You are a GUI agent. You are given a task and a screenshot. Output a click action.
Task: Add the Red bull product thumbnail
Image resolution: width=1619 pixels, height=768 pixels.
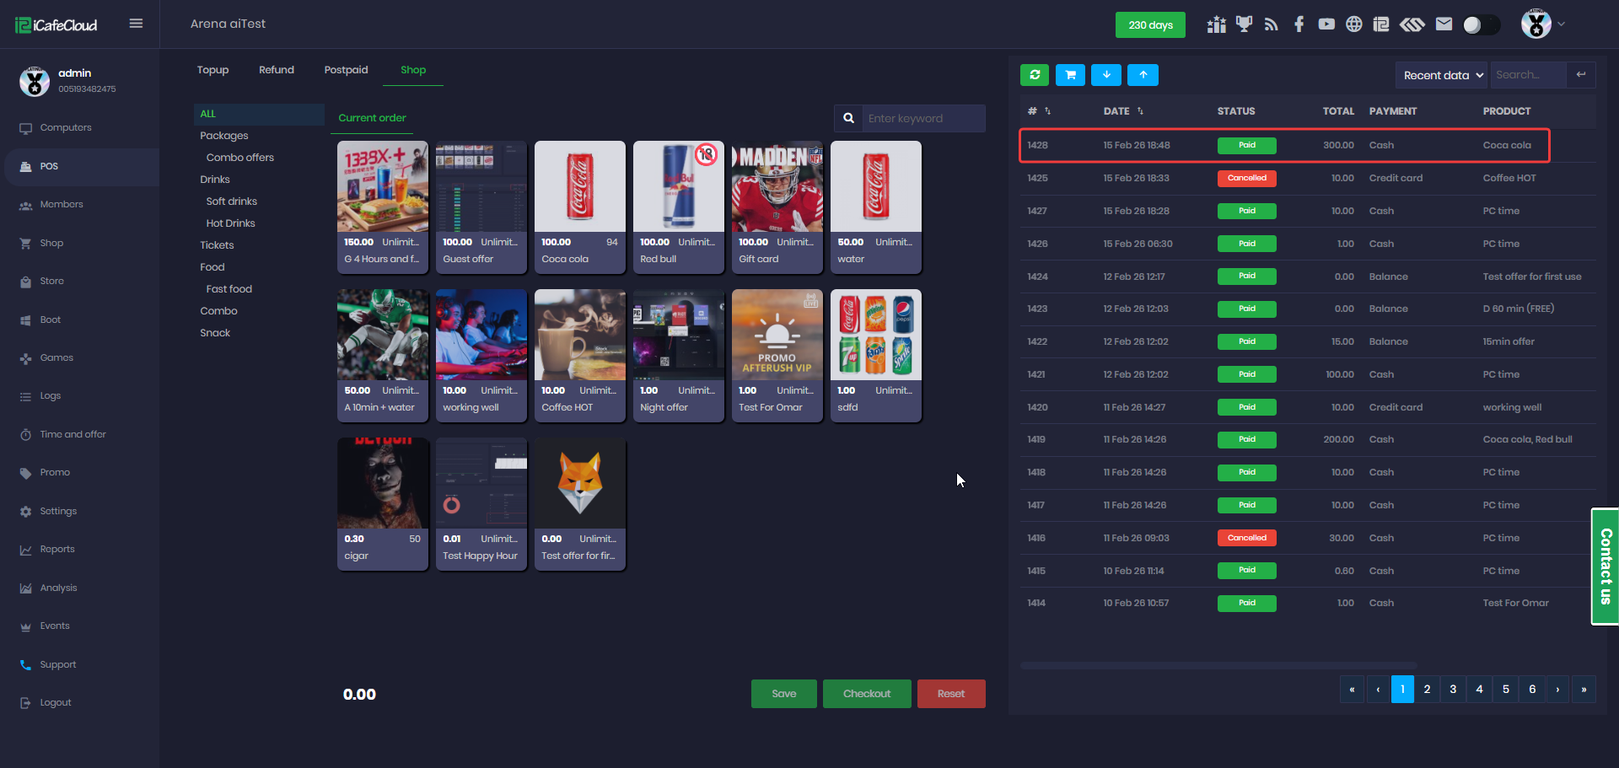tap(678, 187)
